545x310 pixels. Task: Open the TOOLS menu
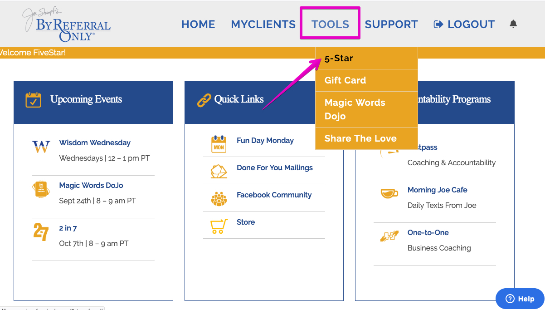[330, 25]
